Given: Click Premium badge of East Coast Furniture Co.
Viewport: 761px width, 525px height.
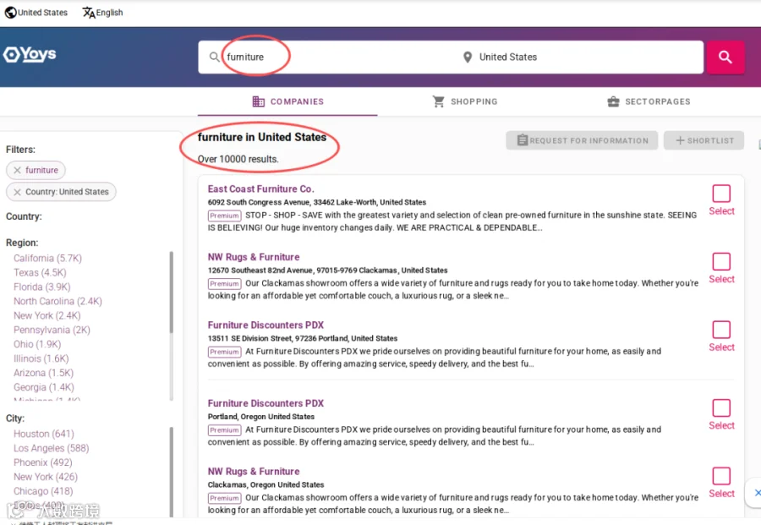Looking at the screenshot, I should click(x=224, y=216).
